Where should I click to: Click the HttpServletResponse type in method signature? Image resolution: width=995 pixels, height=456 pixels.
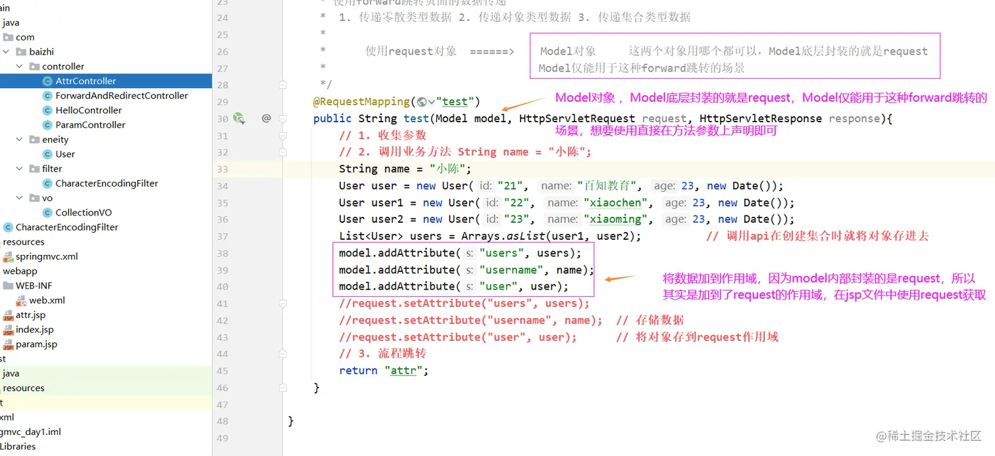(761, 119)
